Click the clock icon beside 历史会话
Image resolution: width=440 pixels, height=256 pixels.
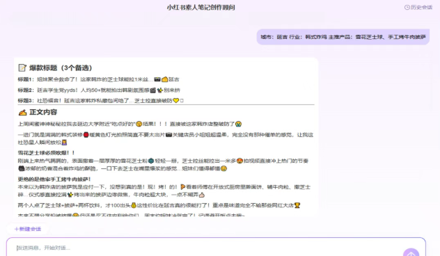(x=407, y=7)
